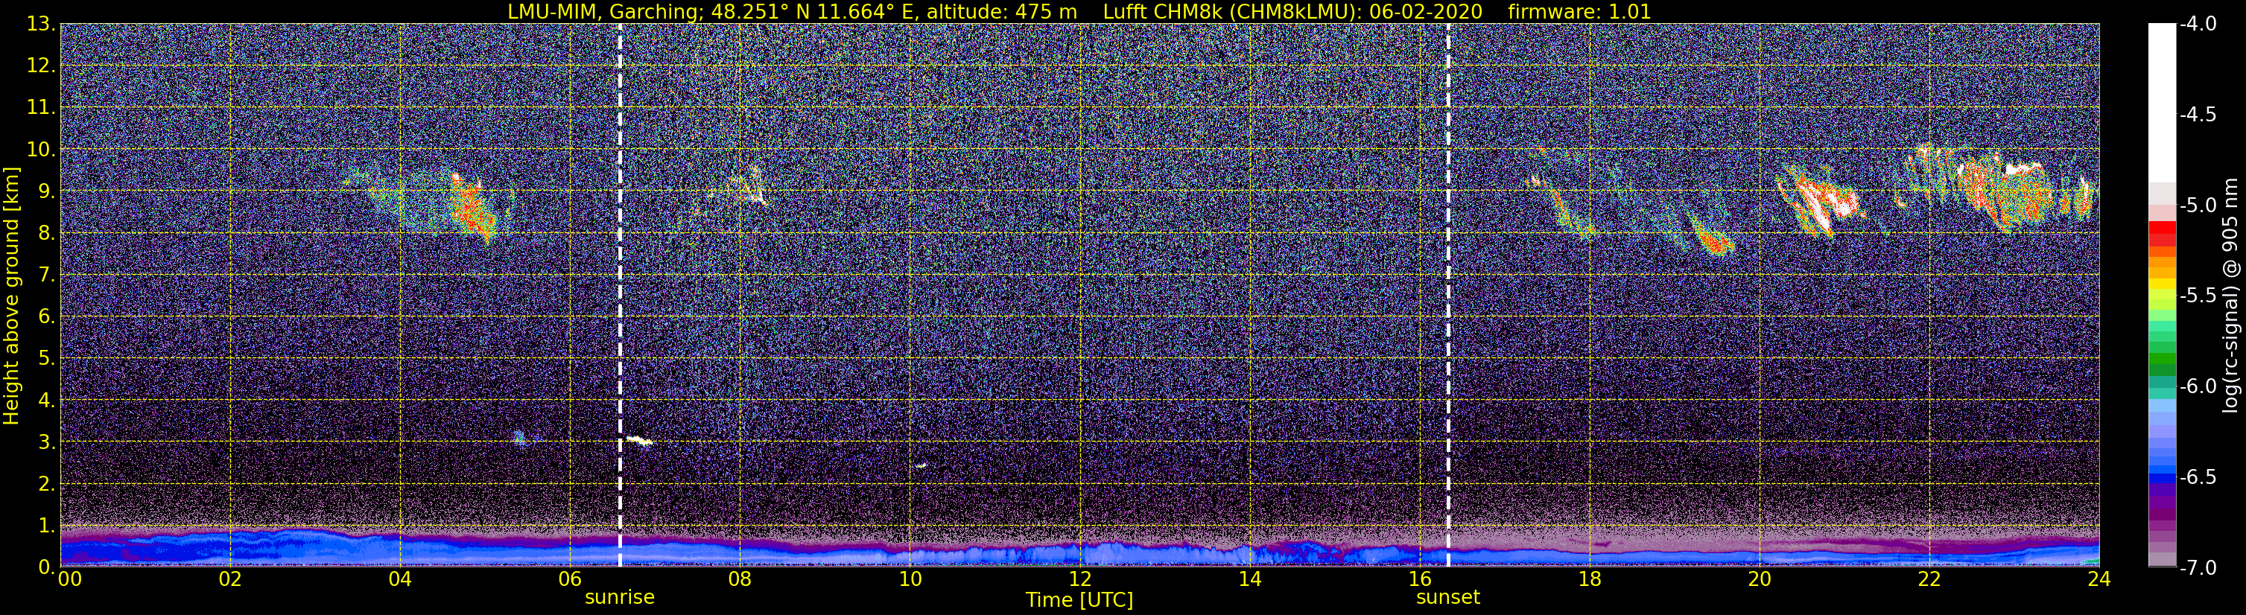
Task: Click the 'Lufft CHM8k (CHM8kLMU): 06-02-2020' title text
Action: (1292, 11)
